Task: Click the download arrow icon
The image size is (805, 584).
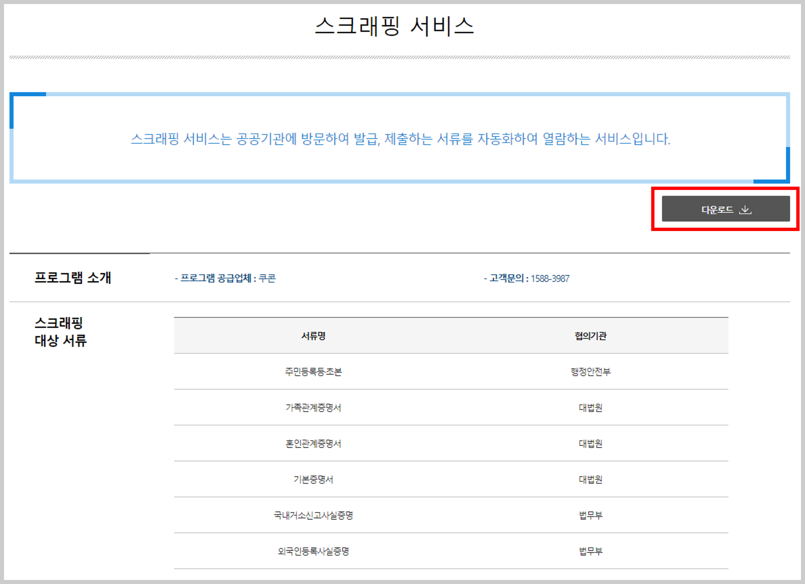Action: [x=745, y=209]
